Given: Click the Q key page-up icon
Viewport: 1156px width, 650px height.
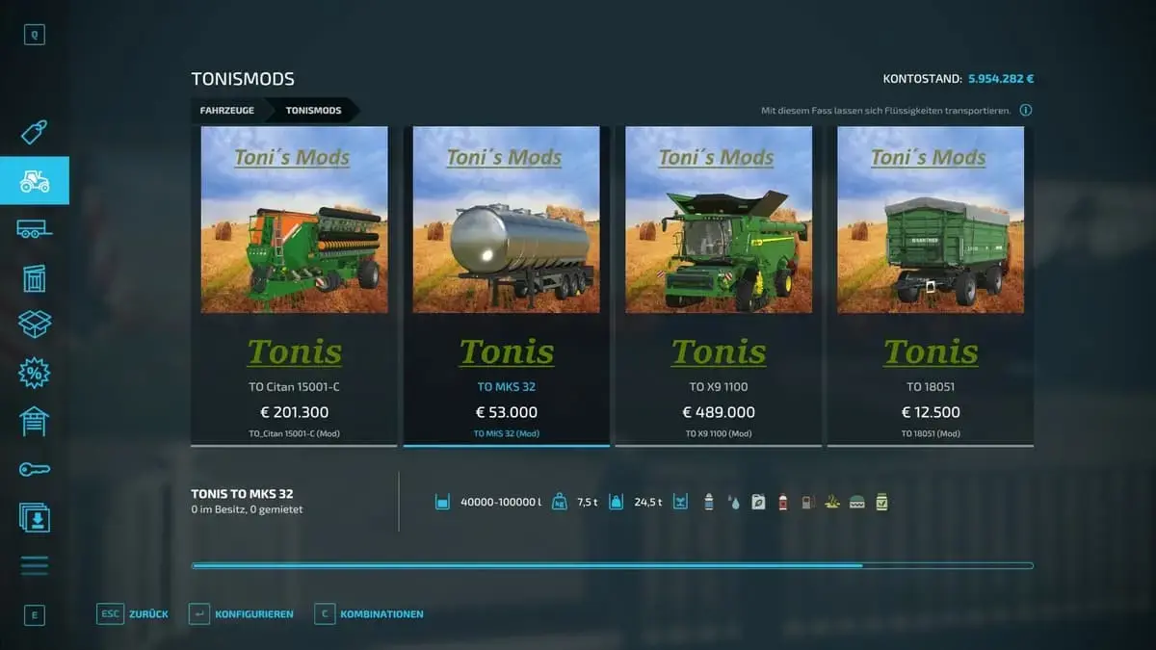Looking at the screenshot, I should point(35,36).
